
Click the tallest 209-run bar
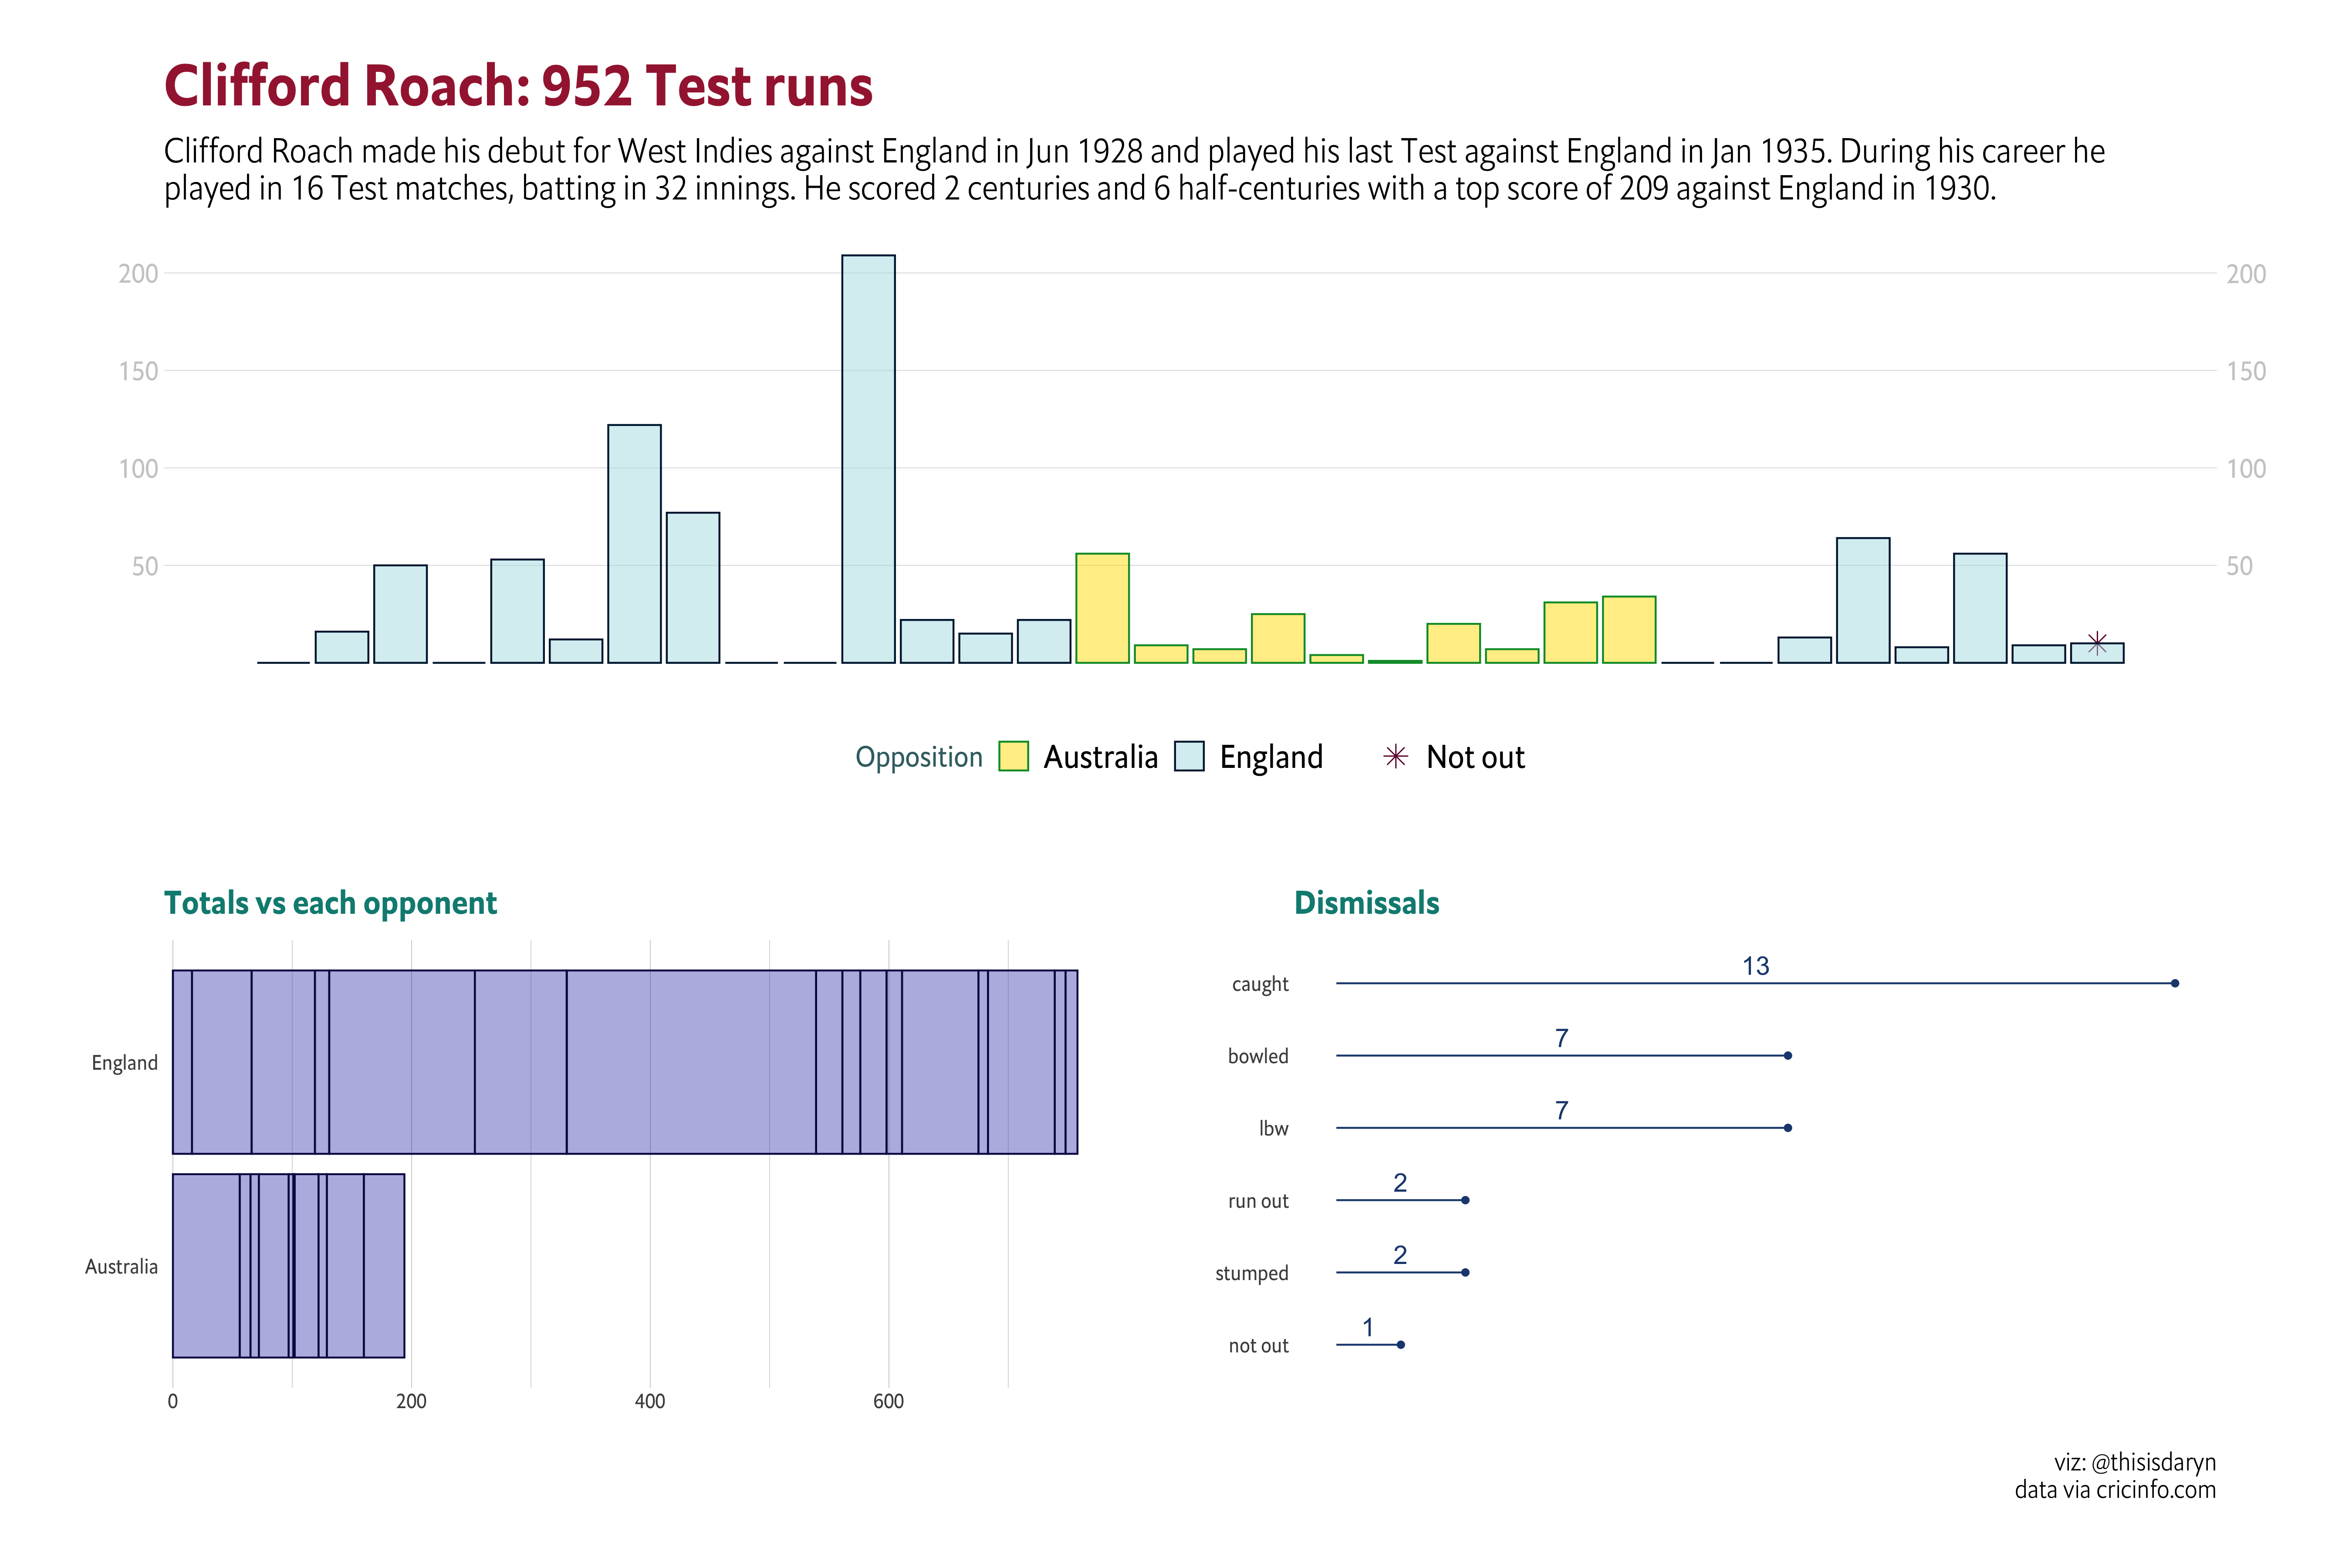(868, 460)
